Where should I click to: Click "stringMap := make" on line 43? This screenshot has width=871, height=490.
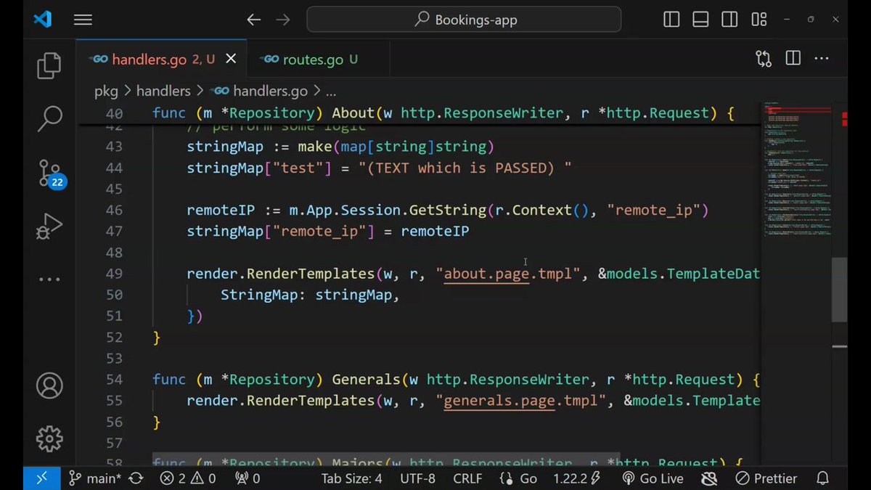coord(259,147)
